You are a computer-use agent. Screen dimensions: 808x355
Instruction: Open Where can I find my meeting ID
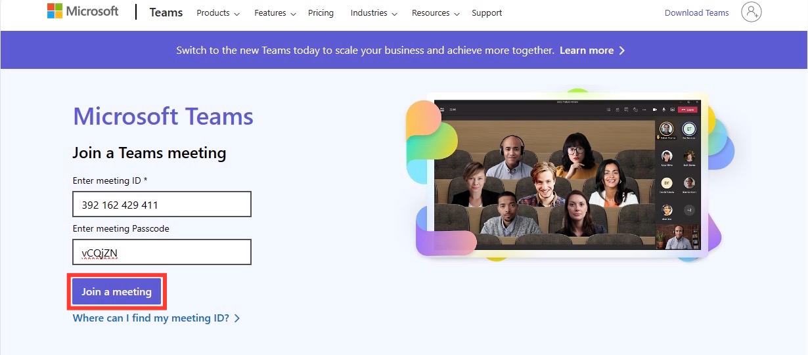tap(156, 318)
